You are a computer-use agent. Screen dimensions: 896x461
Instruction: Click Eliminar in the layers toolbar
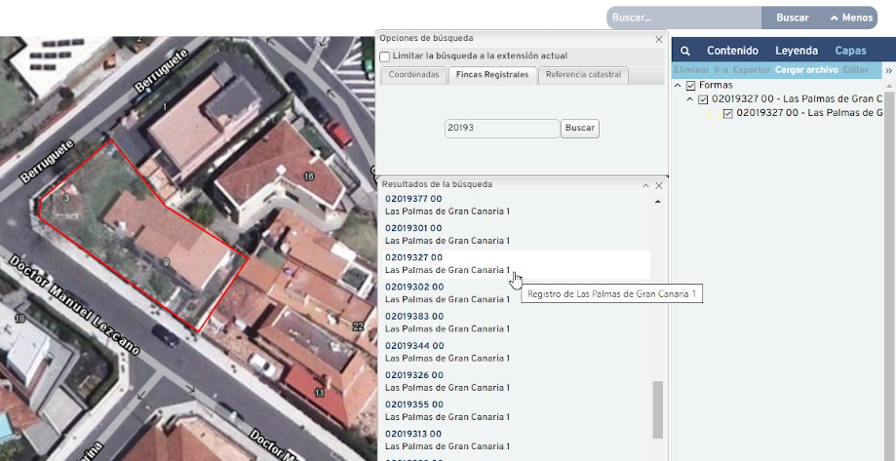tap(691, 70)
